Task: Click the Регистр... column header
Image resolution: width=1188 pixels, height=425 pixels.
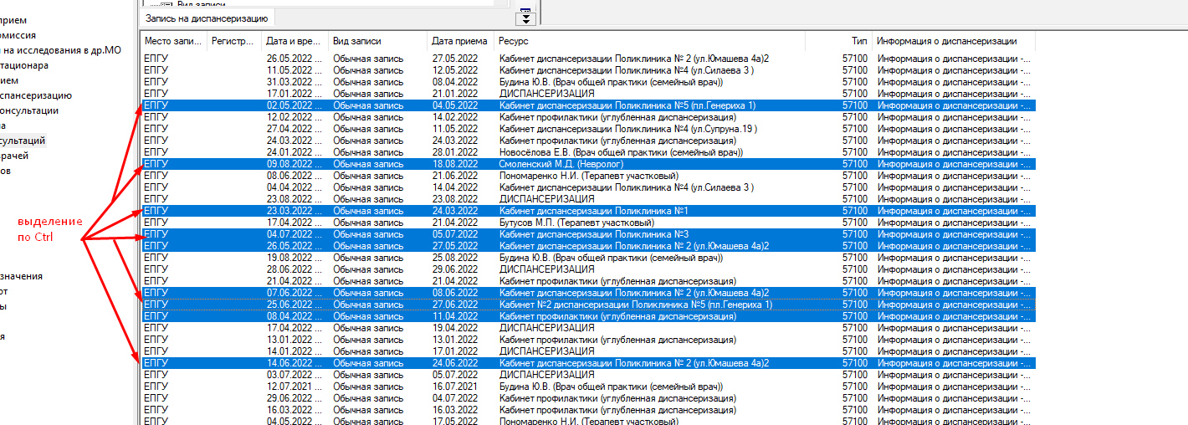Action: tap(233, 41)
